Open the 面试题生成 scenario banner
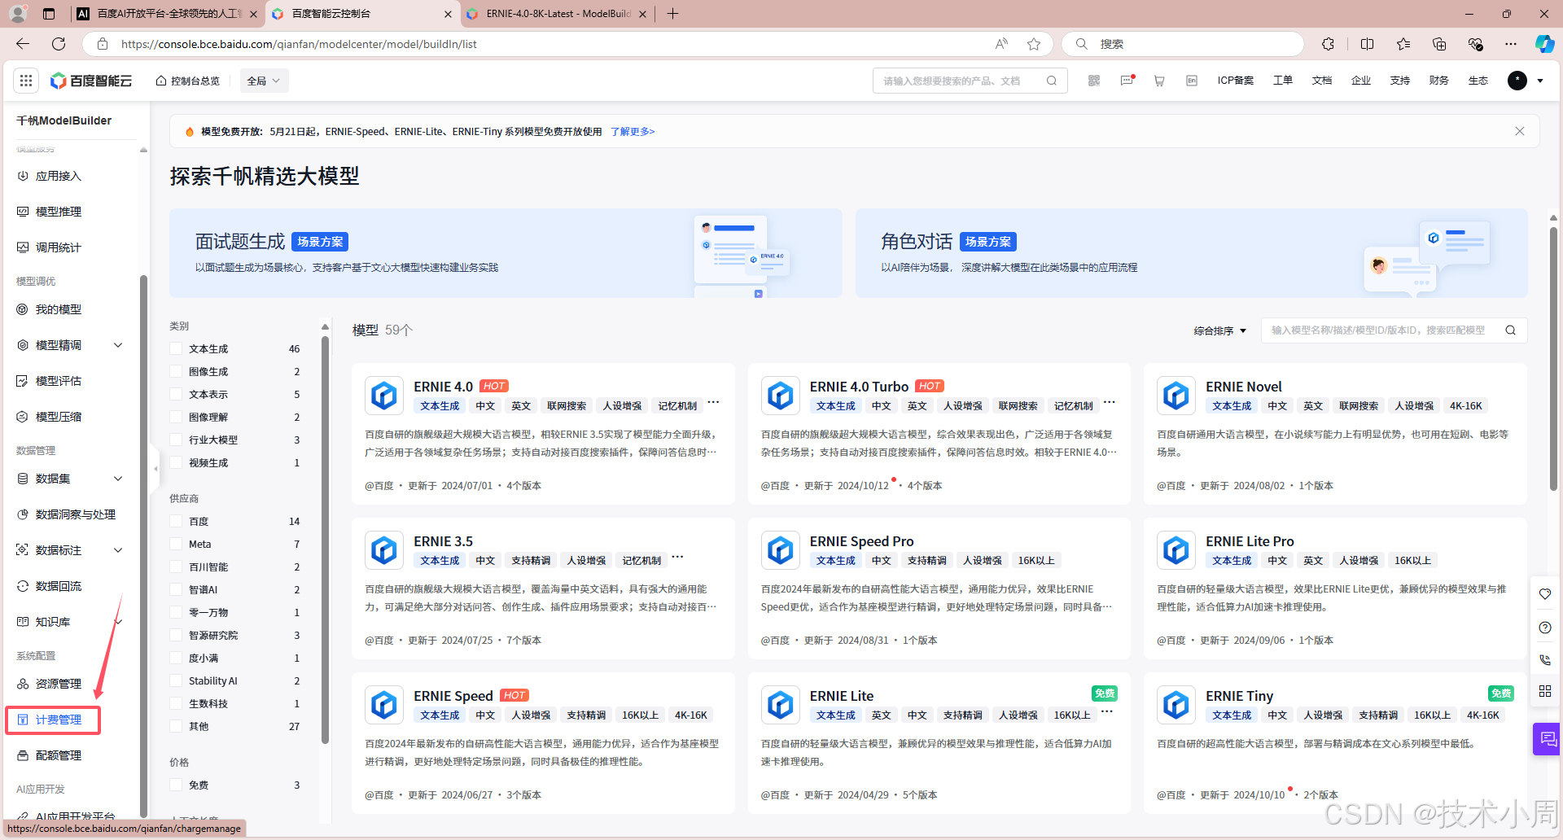This screenshot has height=840, width=1563. coord(506,253)
